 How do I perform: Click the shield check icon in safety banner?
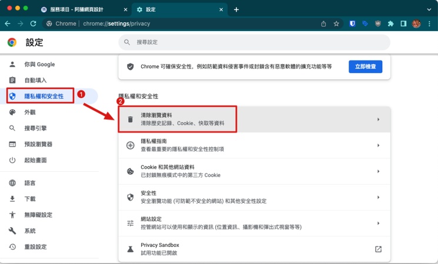(x=130, y=67)
